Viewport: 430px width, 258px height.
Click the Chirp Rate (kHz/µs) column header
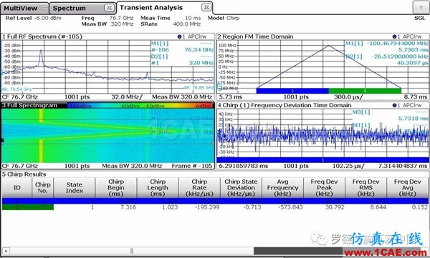click(x=199, y=188)
